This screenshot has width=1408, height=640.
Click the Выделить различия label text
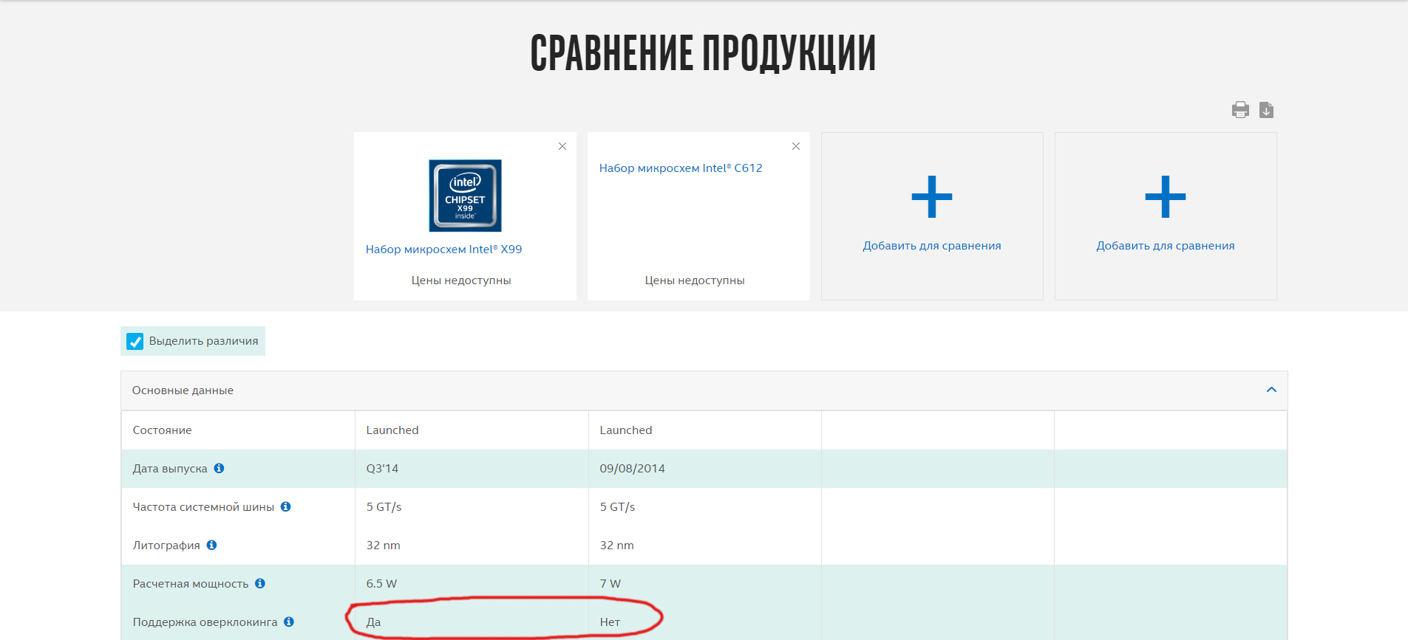click(204, 341)
